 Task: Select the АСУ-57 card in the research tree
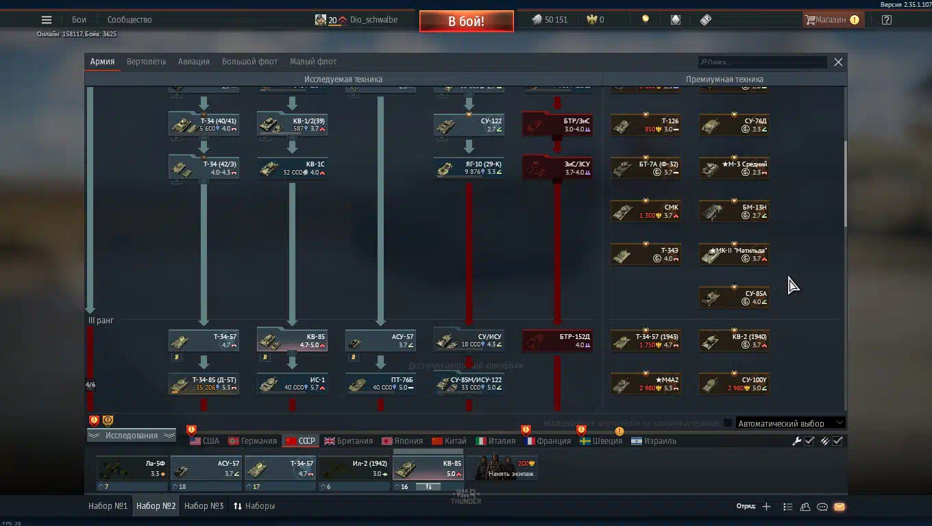point(380,340)
